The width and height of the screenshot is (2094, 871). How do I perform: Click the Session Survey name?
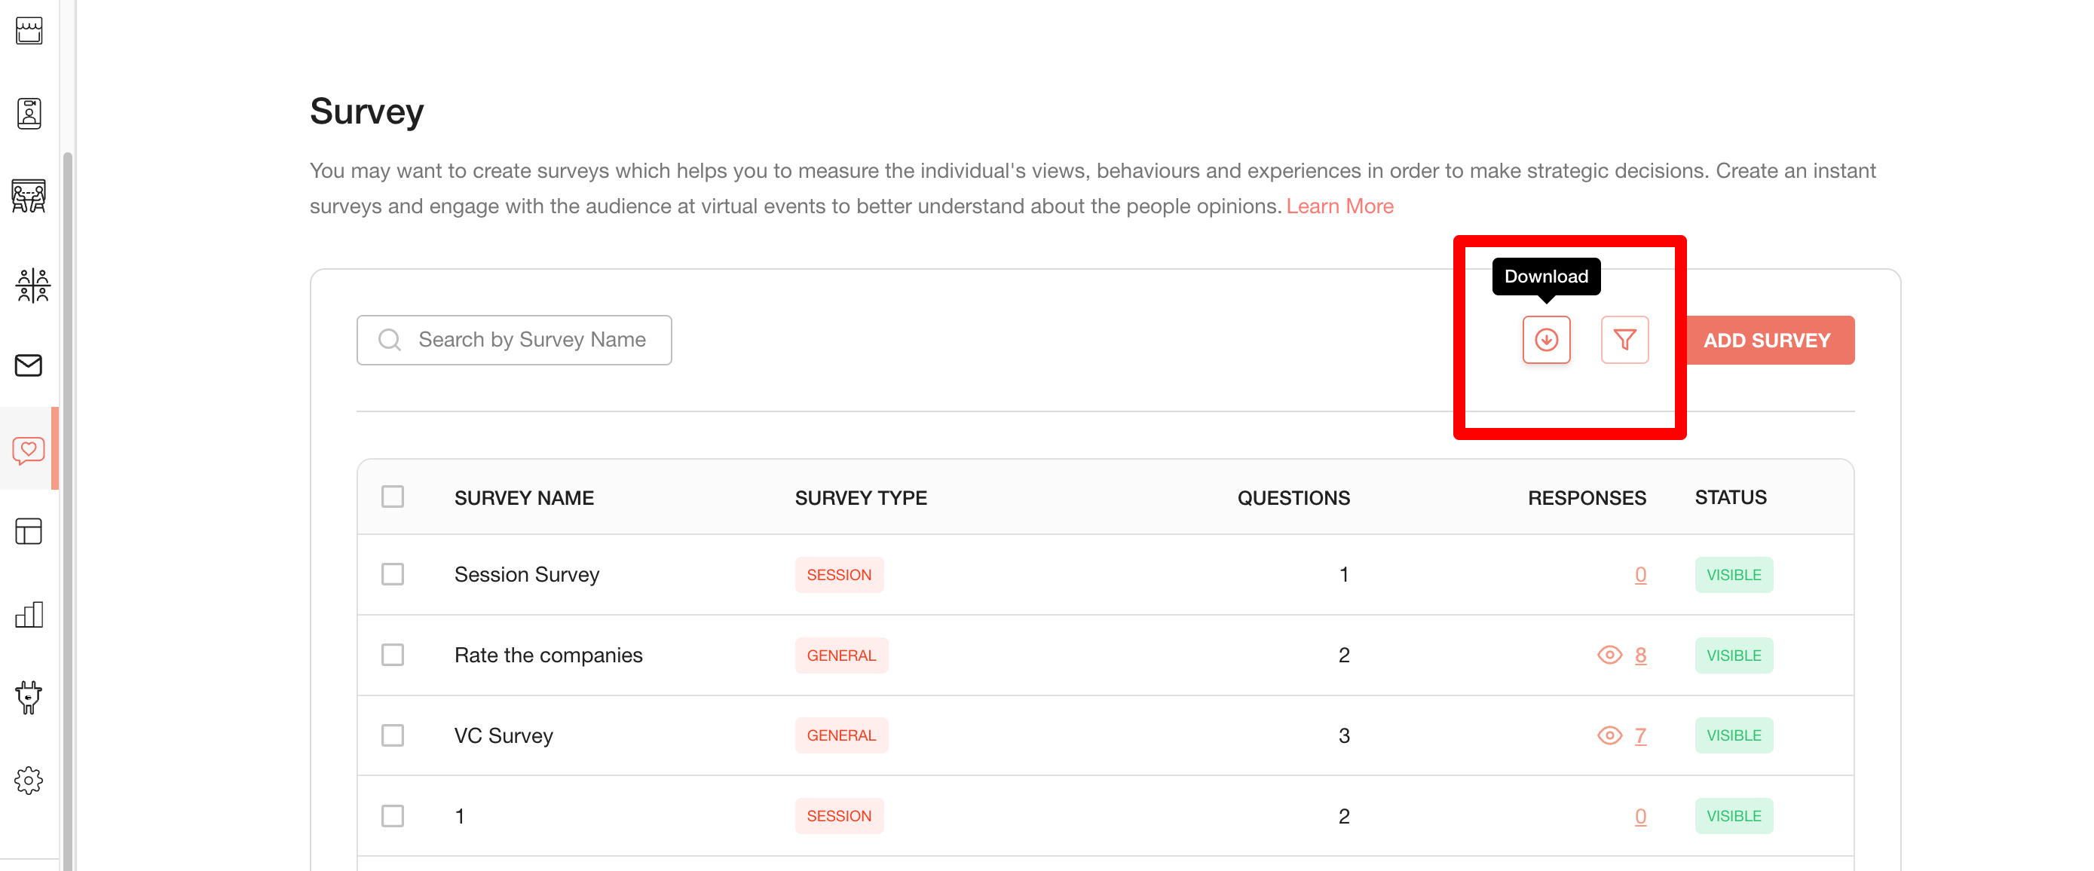point(527,574)
